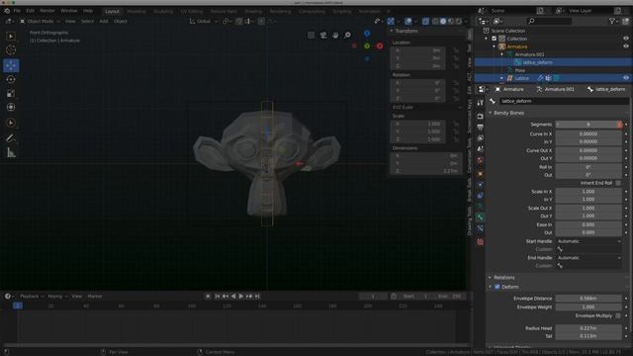Image resolution: width=633 pixels, height=356 pixels.
Task: Click the Blender logo menu icon
Action: pyautogui.click(x=7, y=11)
